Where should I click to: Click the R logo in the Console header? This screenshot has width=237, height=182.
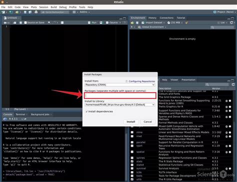[5, 119]
